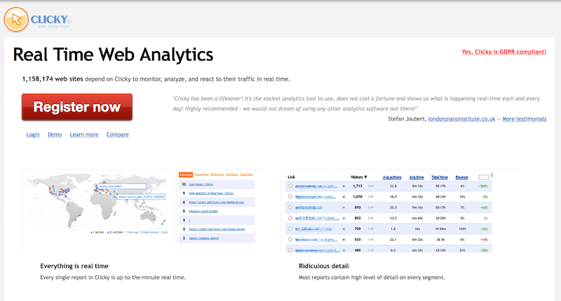Click the -14% change value
Viewport: 561px width, 301px height.
[484, 240]
